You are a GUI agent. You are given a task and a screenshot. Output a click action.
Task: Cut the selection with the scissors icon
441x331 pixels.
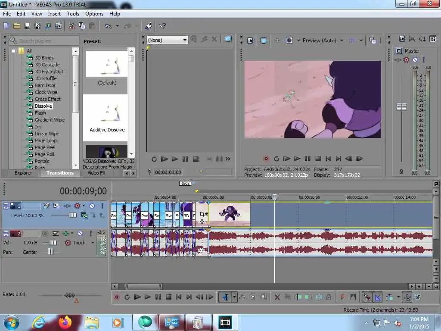tap(72, 26)
